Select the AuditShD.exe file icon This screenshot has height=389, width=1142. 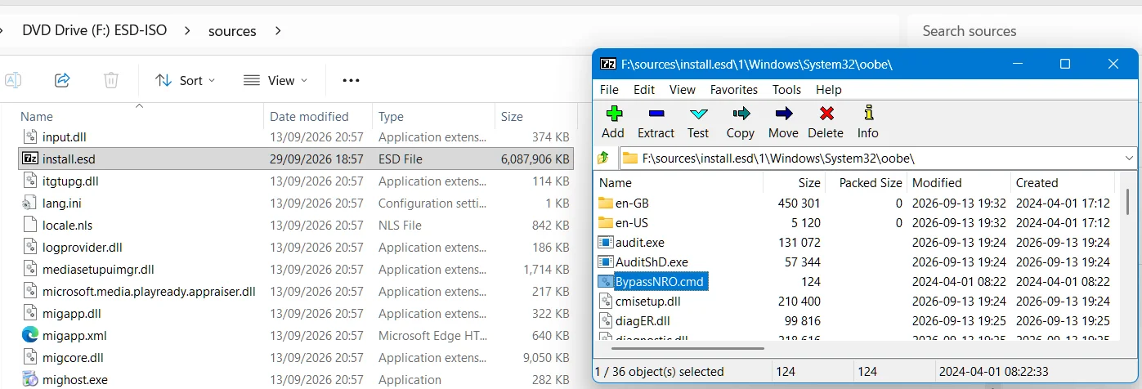[606, 262]
